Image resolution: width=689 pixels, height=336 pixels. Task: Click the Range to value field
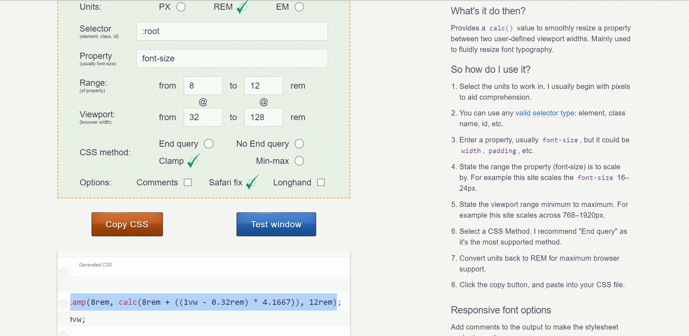tap(263, 86)
